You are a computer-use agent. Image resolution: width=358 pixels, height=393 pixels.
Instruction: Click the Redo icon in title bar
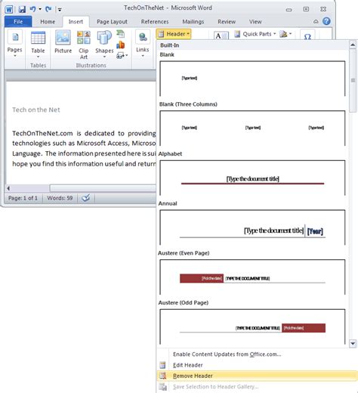click(48, 9)
